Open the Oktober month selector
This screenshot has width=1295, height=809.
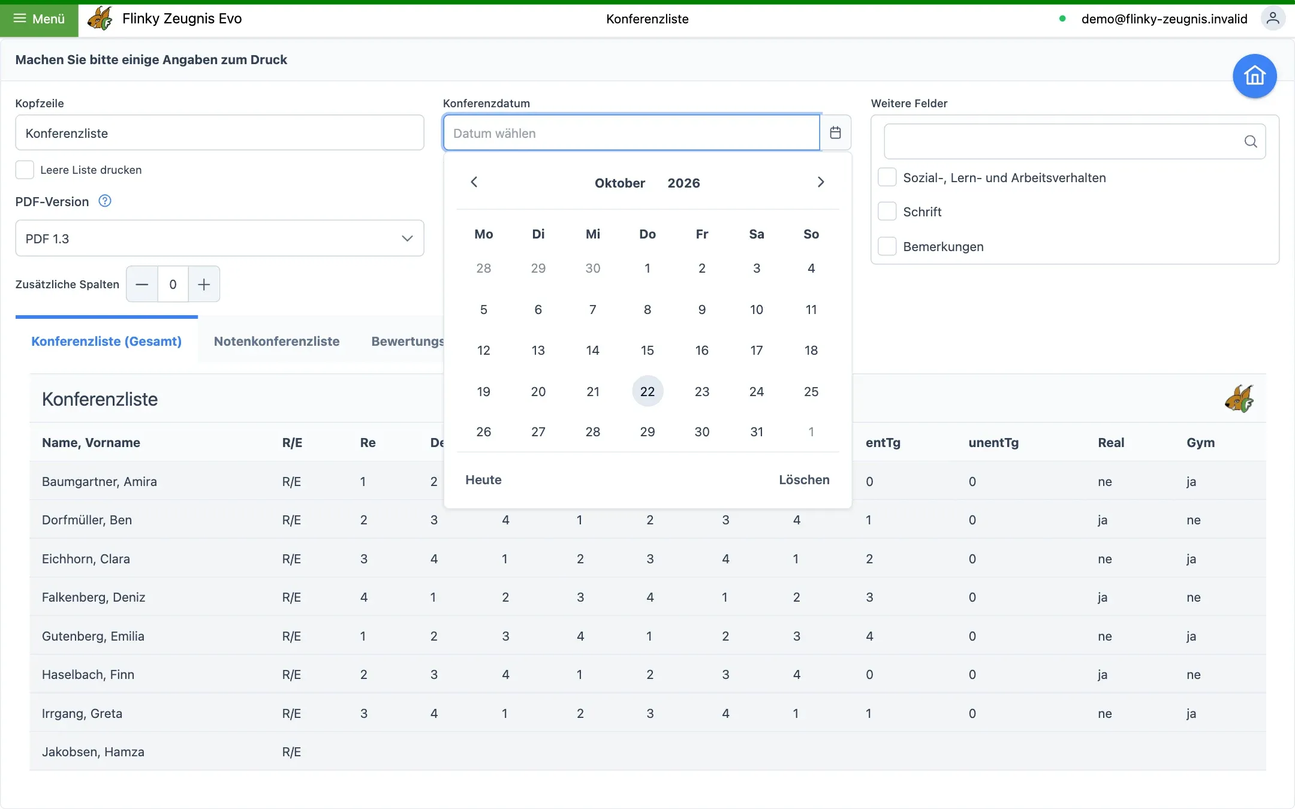point(620,183)
